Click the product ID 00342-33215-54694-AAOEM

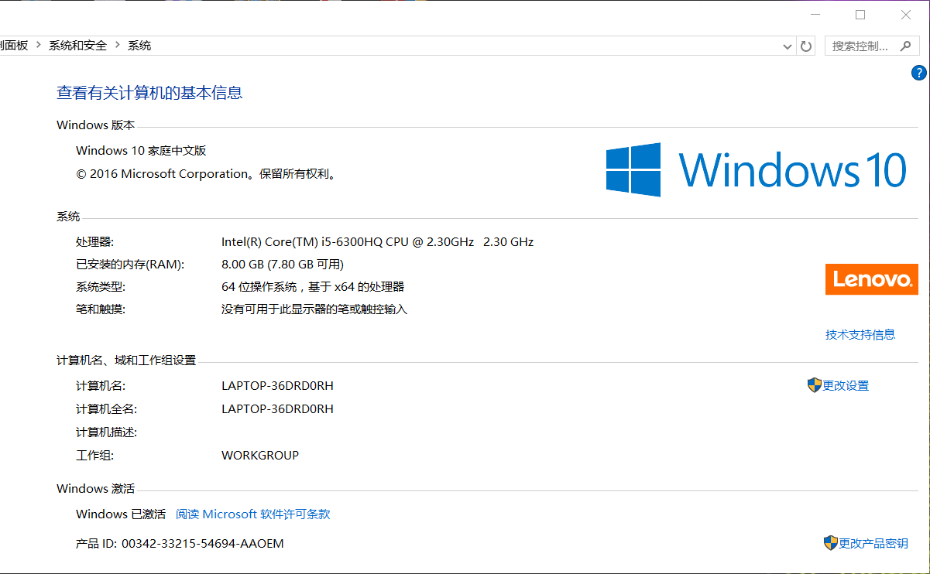click(x=203, y=543)
